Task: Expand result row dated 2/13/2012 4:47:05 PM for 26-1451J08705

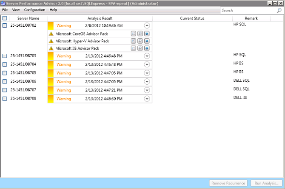Action: (147, 73)
